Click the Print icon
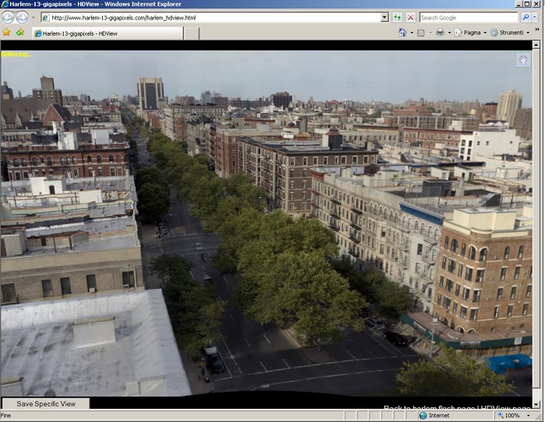This screenshot has width=545, height=422. click(440, 33)
